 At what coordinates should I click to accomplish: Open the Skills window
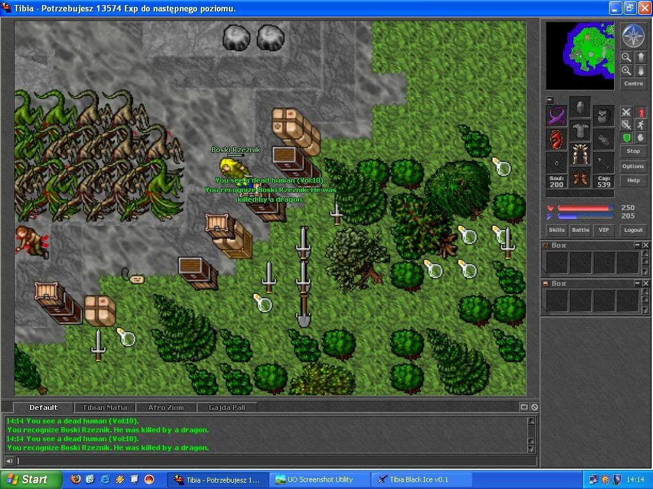point(557,230)
